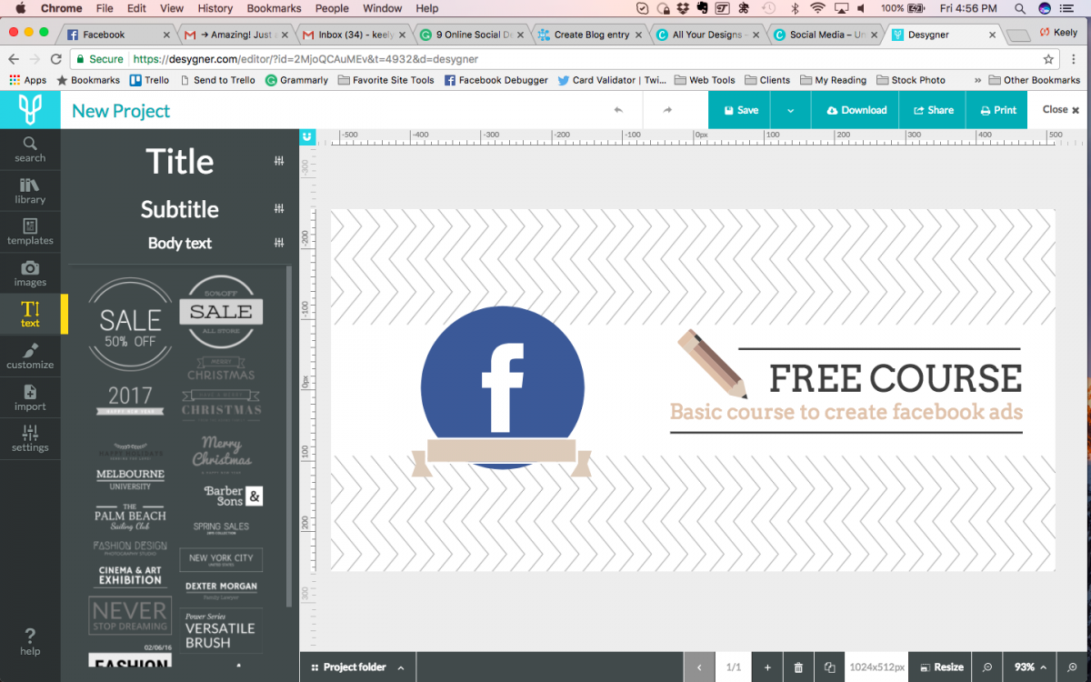This screenshot has height=682, width=1091.
Task: Switch to the Social Media browser tab
Action: click(826, 35)
